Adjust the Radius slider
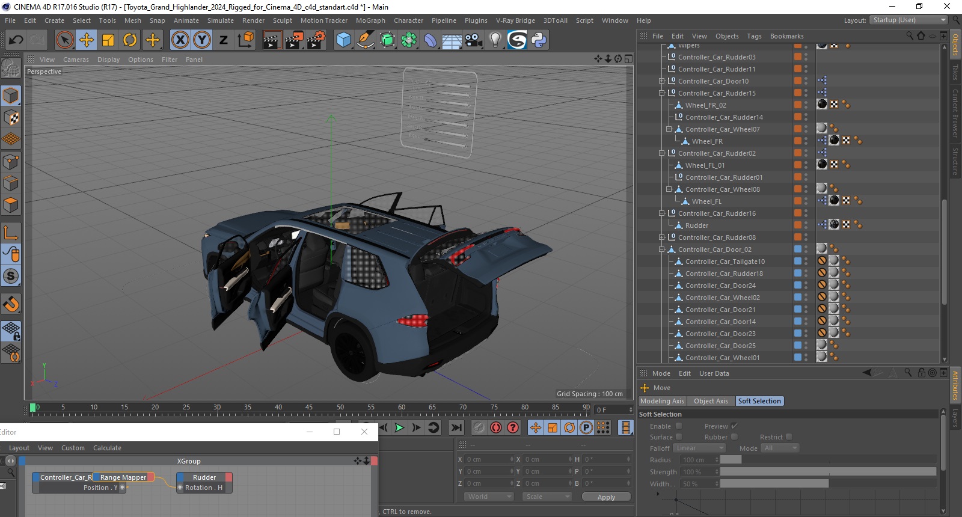 [x=828, y=459]
